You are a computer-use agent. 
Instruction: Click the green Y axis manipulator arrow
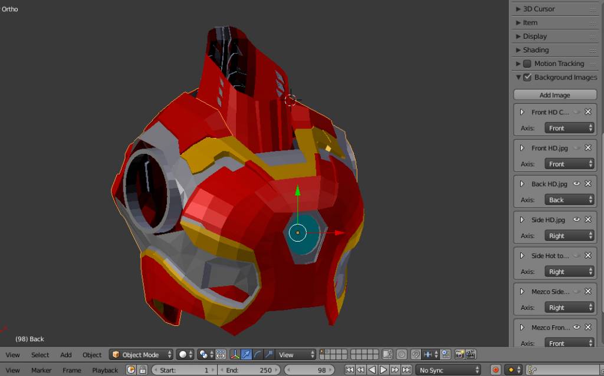[x=297, y=190]
